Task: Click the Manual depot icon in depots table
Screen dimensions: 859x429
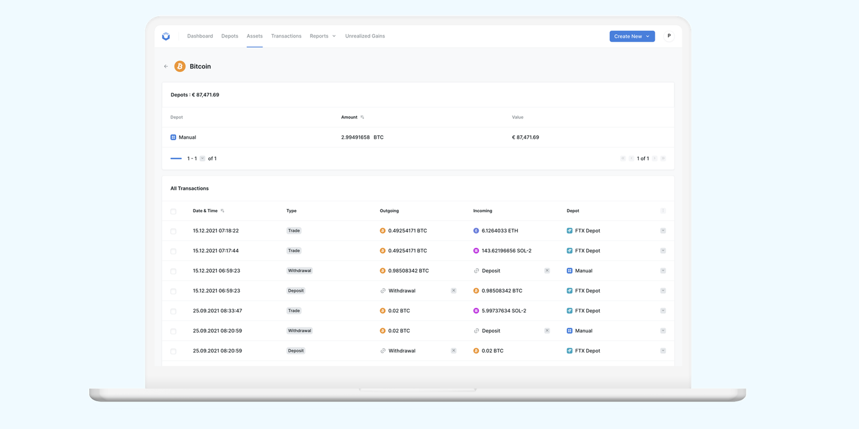Action: (x=173, y=137)
